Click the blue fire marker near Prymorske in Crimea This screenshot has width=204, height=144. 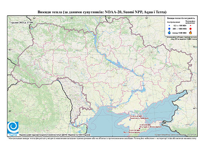tap(130, 120)
